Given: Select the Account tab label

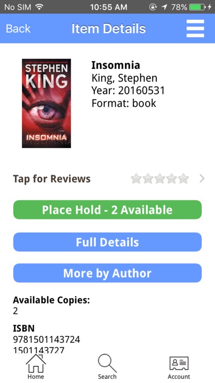Looking at the screenshot, I should [x=179, y=377].
